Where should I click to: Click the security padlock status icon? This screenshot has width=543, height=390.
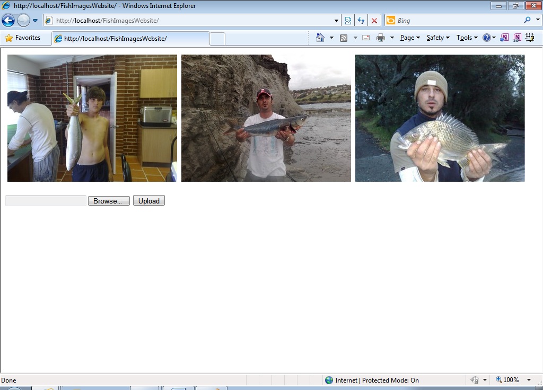click(x=475, y=380)
